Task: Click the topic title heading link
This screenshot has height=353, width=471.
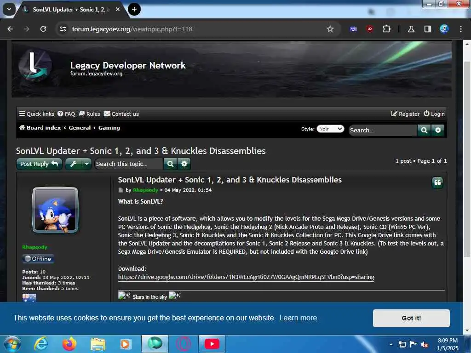Action: coord(141,151)
